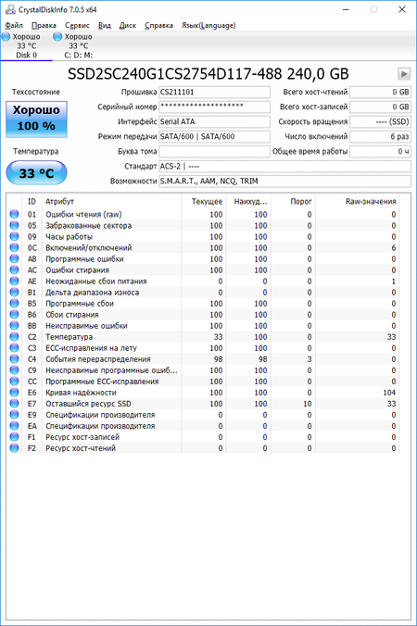417x626 pixels.
Task: Click status icon for Дельта диапазона износа
Action: coord(15,293)
